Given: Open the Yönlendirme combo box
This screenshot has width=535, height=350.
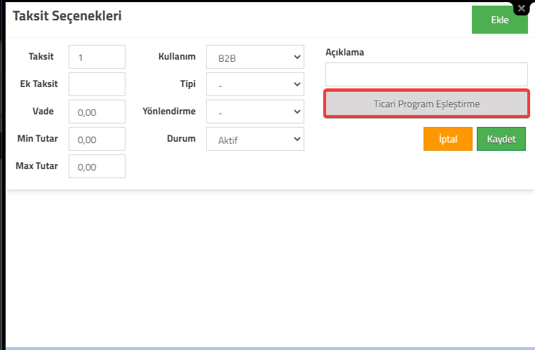Looking at the screenshot, I should click(x=255, y=112).
